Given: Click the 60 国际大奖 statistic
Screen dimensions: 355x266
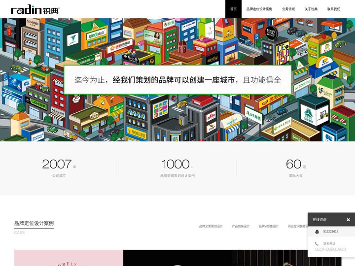Looking at the screenshot, I should pyautogui.click(x=296, y=167).
